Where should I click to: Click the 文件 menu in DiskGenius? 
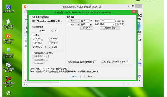coord(26,11)
